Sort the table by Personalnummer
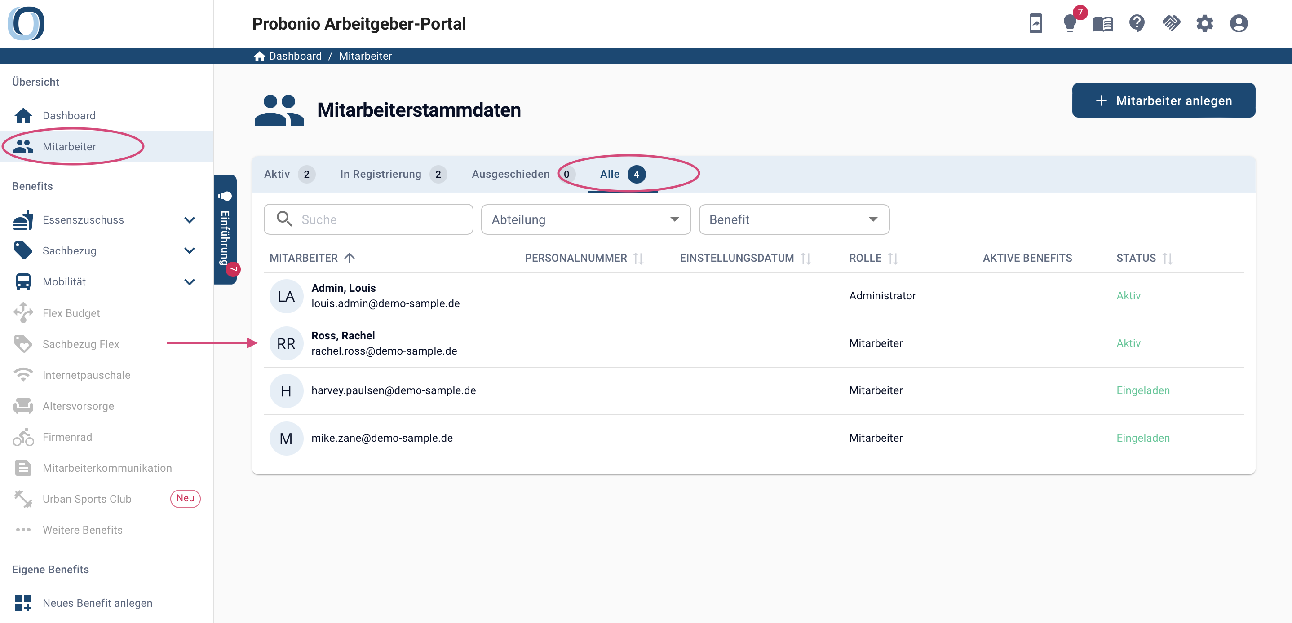The image size is (1292, 623). point(584,258)
